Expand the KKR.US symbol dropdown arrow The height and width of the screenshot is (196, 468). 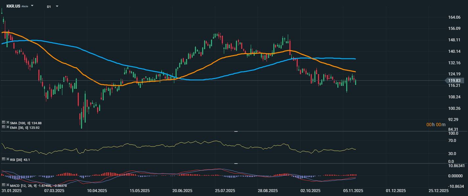32,6
